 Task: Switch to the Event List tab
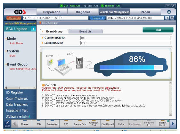(x=86, y=31)
